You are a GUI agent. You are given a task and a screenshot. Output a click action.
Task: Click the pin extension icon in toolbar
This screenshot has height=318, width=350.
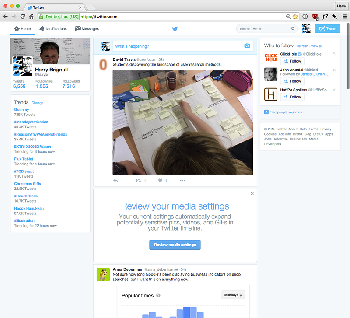(x=335, y=17)
